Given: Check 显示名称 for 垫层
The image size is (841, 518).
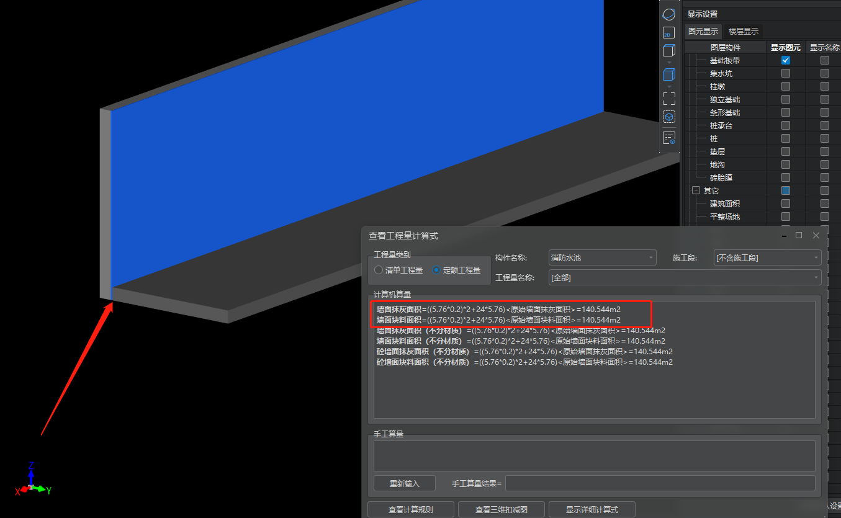Looking at the screenshot, I should click(825, 151).
